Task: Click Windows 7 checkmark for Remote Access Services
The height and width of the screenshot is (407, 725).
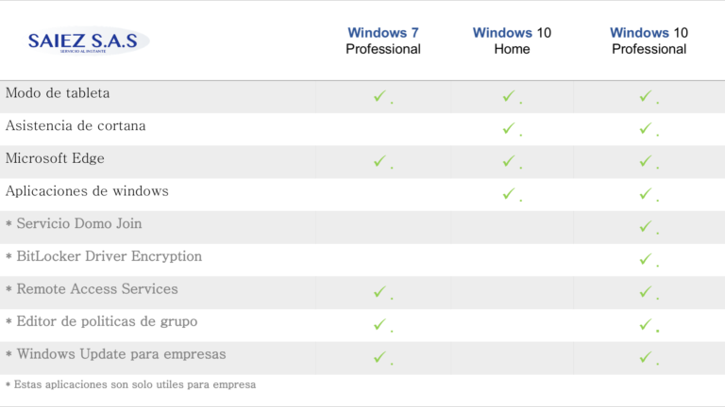Action: [x=379, y=292]
